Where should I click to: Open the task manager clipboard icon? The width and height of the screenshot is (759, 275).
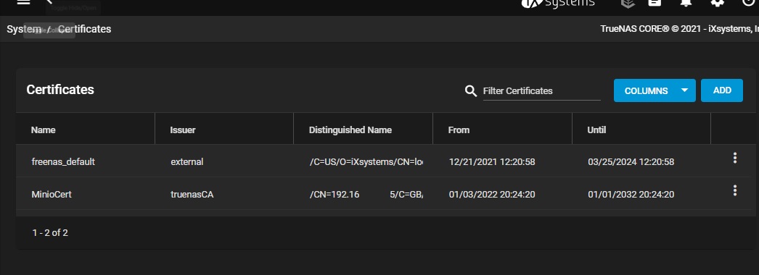click(655, 2)
